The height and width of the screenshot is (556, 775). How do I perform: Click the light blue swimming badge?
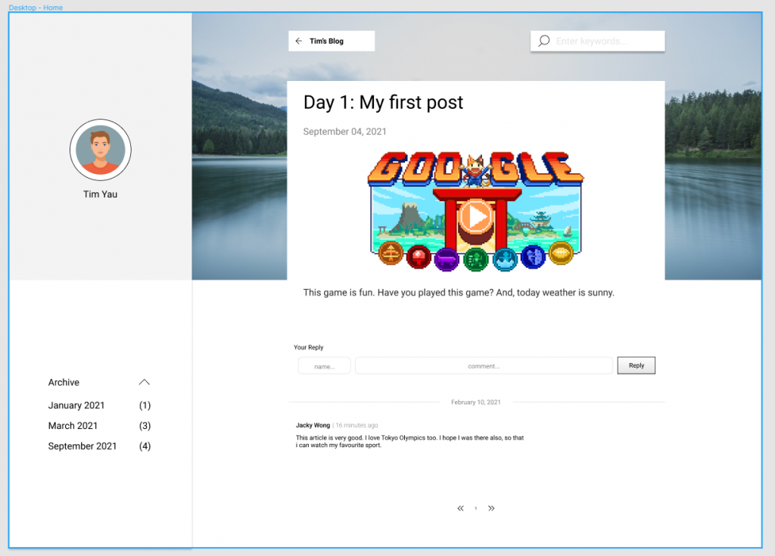(505, 259)
